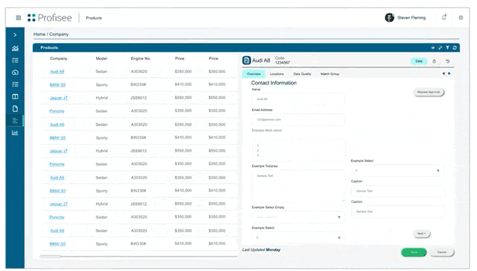Click the filter funnel icon in Products header

447,48
